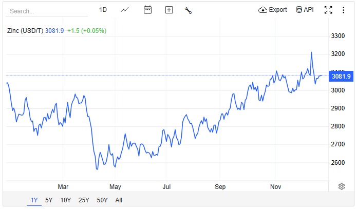Open chart settings gear icon
Viewport: 356px width, 209px height.
pos(341,186)
